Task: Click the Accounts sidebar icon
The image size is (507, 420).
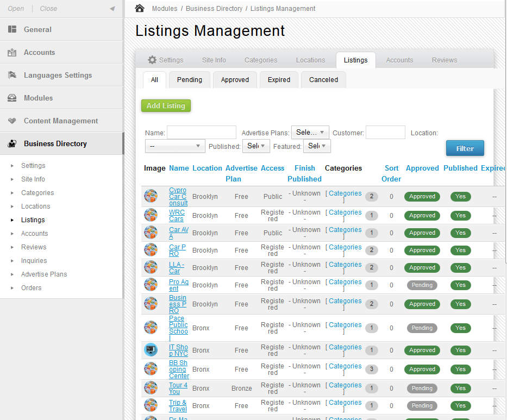Action: point(12,52)
